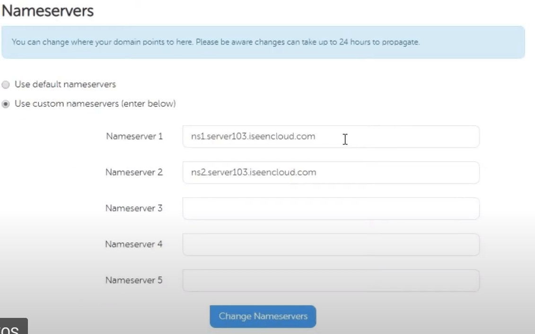Click the Change Nameservers button

pos(263,316)
